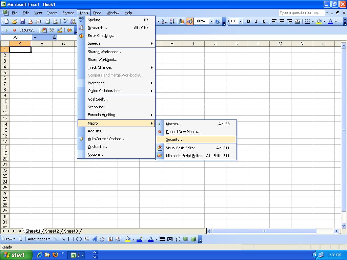The width and height of the screenshot is (347, 260).
Task: Sort descending using the Z-A icon
Action: click(x=172, y=21)
